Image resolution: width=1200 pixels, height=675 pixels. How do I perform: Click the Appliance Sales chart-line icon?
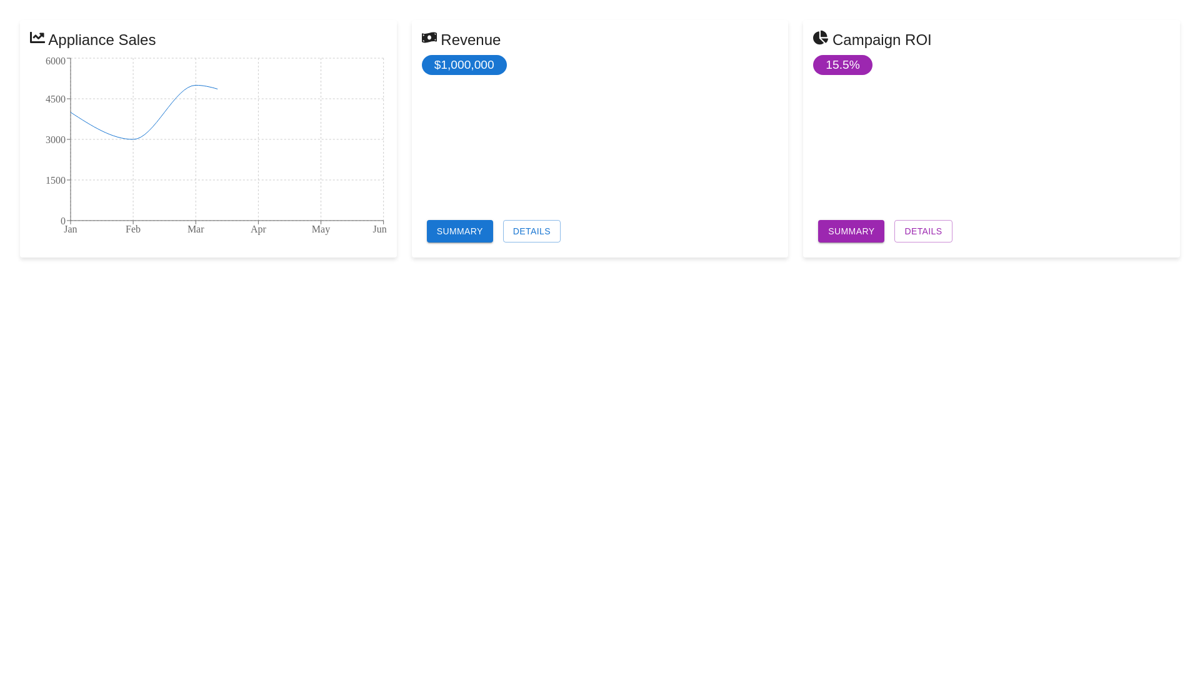pos(37,37)
